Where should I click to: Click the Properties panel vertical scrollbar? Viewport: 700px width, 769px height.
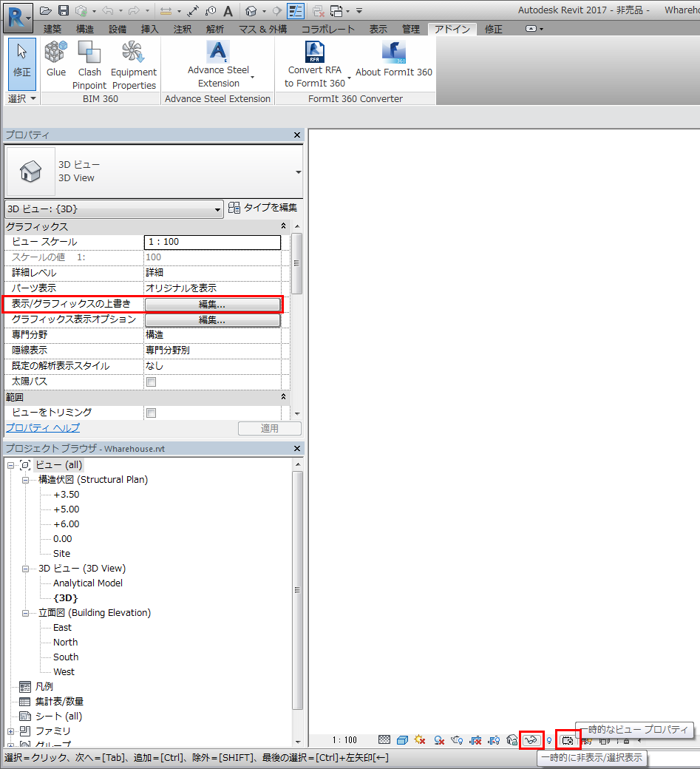tap(296, 263)
